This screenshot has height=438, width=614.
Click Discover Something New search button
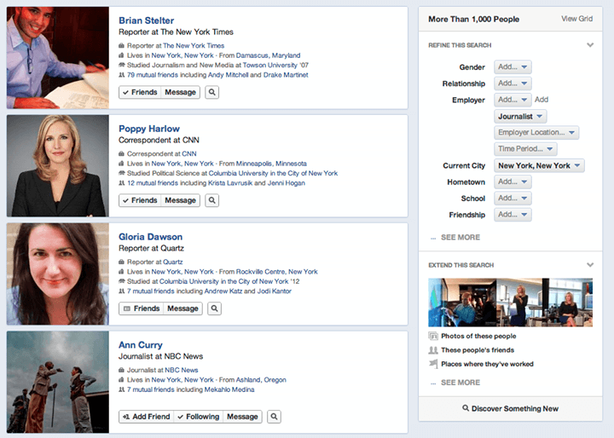tap(510, 408)
